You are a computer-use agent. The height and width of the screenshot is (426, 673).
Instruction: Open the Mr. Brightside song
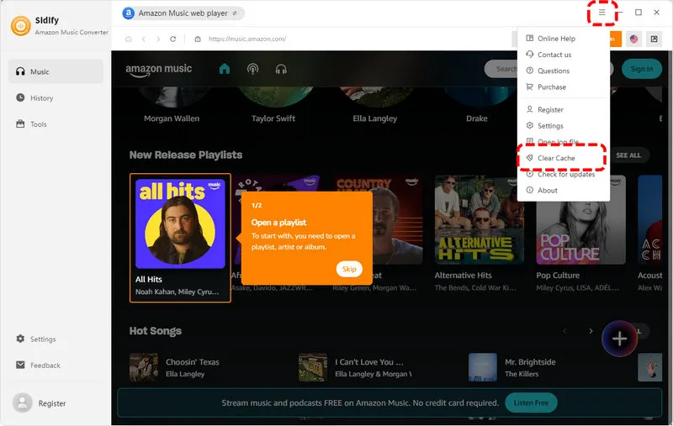coord(530,362)
